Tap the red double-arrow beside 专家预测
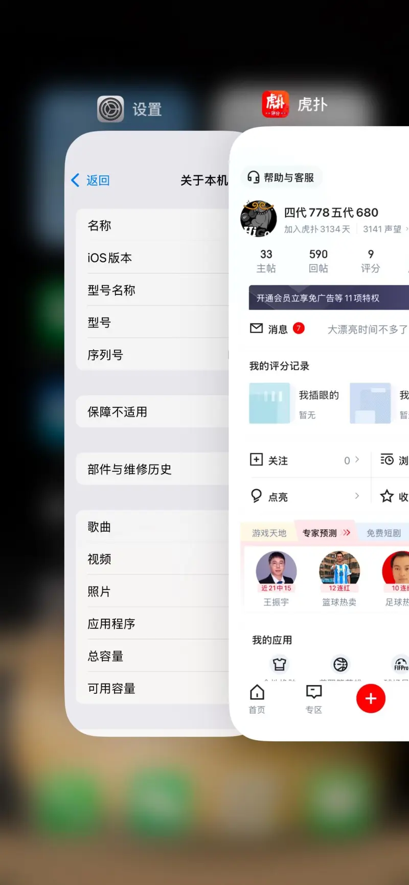409x885 pixels. click(x=347, y=533)
